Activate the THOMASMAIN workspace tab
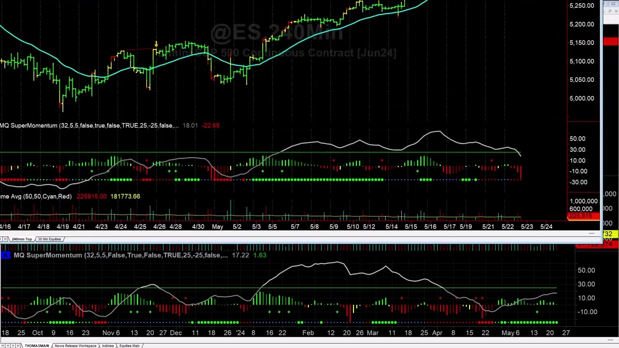 click(37, 346)
